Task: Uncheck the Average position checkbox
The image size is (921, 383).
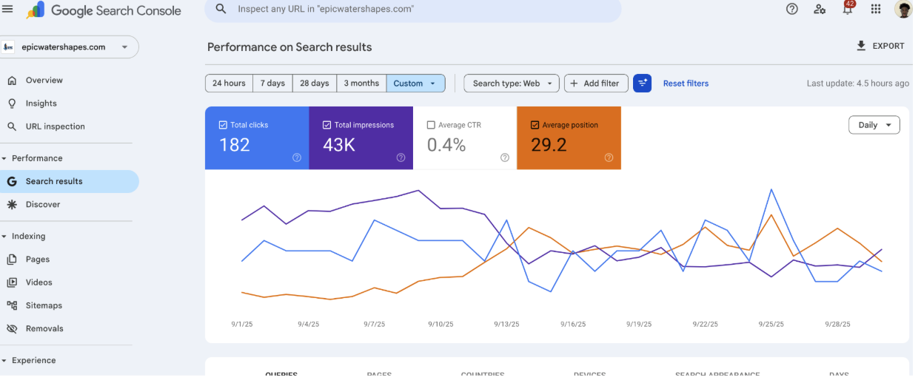Action: [535, 125]
